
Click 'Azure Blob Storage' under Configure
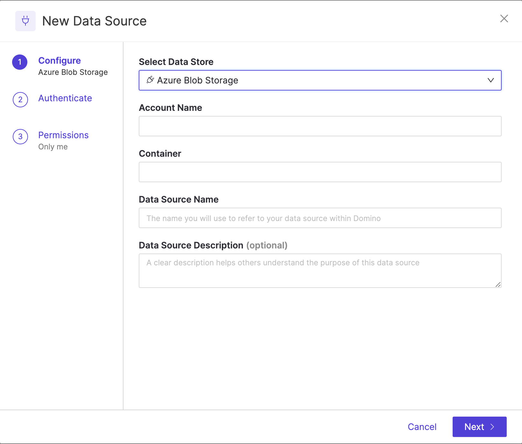click(x=73, y=72)
